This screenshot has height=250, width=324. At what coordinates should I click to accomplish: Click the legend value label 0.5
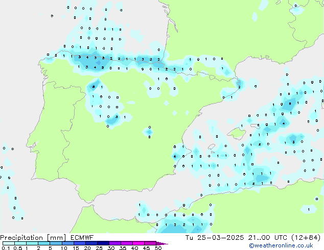18,248
